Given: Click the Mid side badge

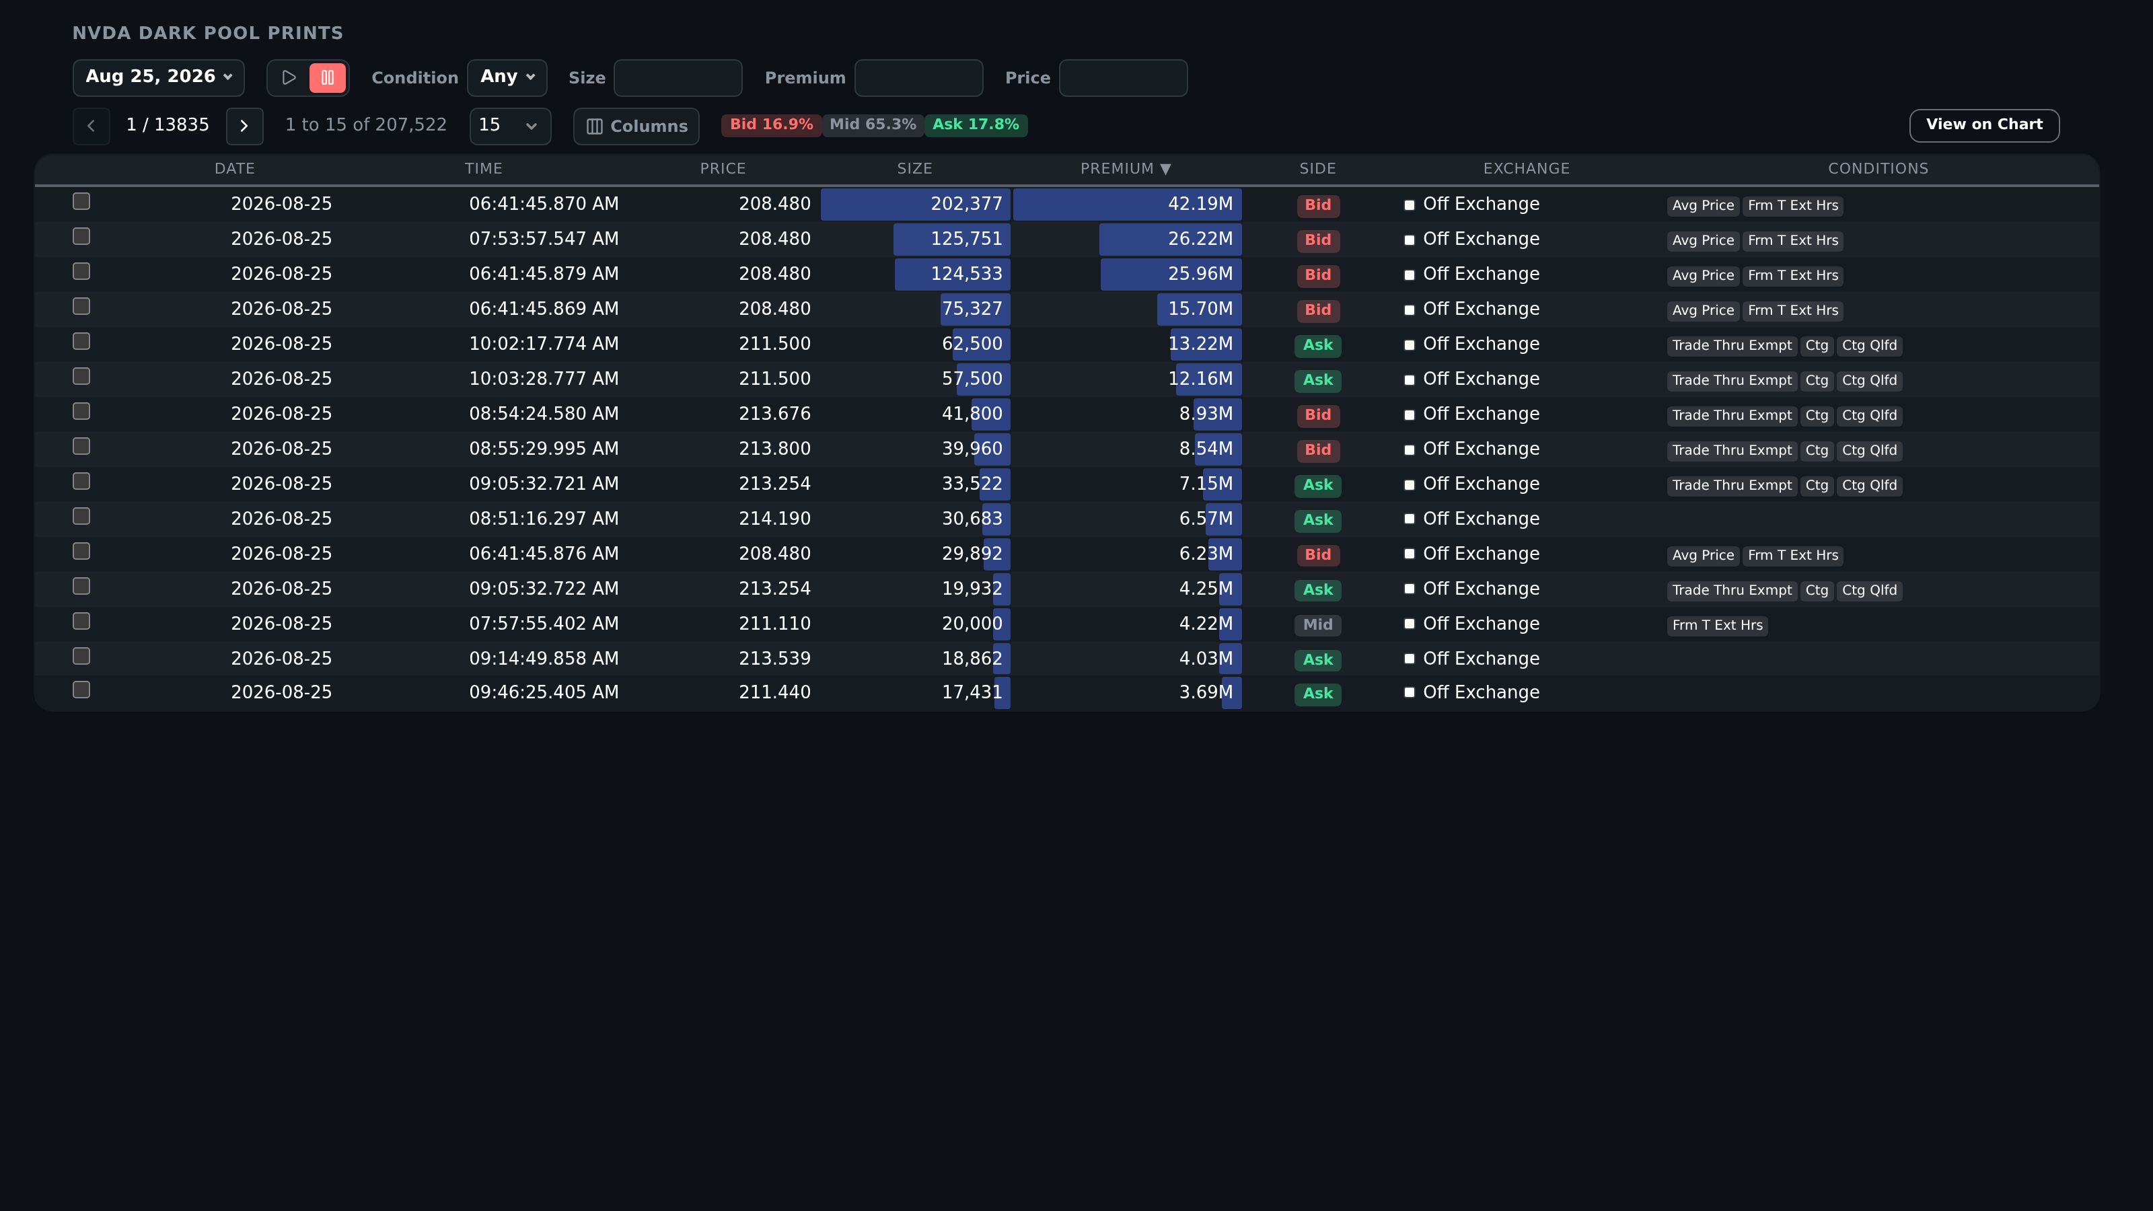Looking at the screenshot, I should click(1318, 625).
